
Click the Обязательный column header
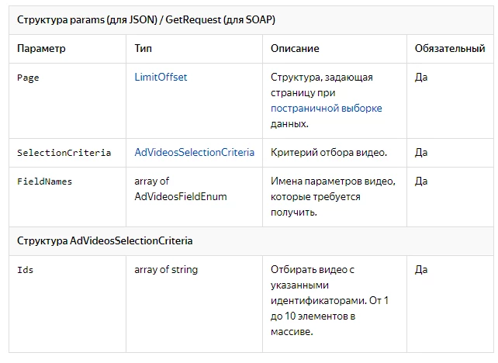pos(450,48)
